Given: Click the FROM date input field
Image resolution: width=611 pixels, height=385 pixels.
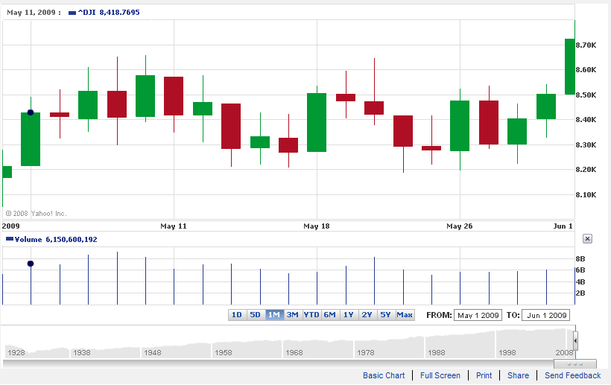Looking at the screenshot, I should pos(478,315).
